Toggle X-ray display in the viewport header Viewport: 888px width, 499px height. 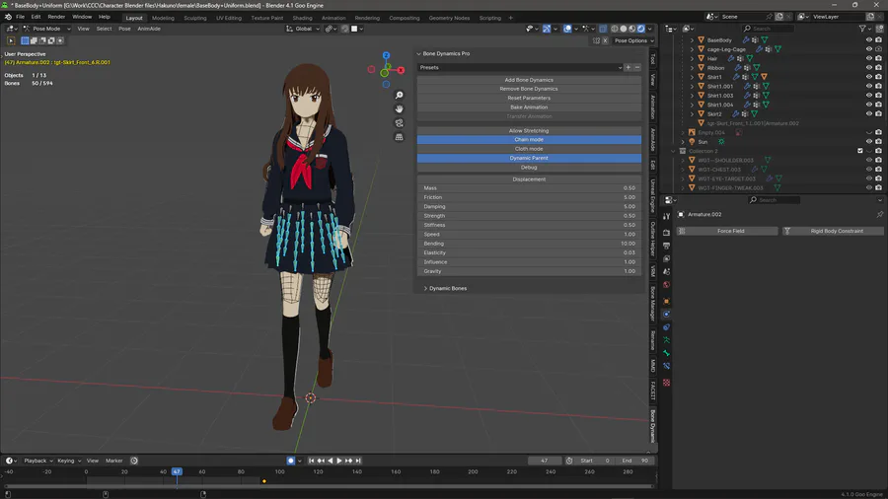[x=603, y=29]
